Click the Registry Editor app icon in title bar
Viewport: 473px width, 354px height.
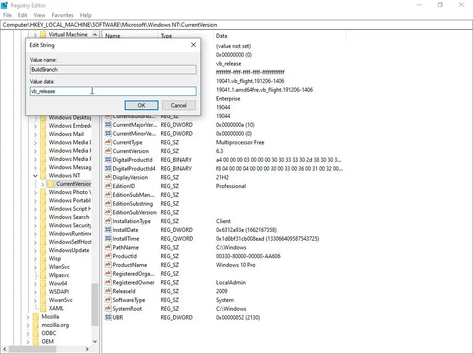pos(4,5)
